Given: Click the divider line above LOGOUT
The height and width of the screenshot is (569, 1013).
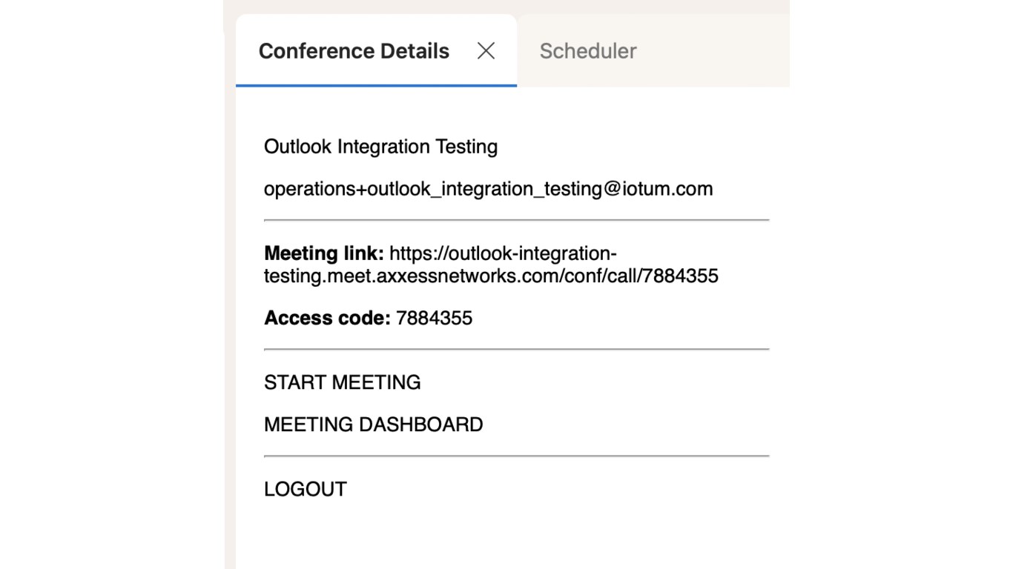Looking at the screenshot, I should coord(516,456).
